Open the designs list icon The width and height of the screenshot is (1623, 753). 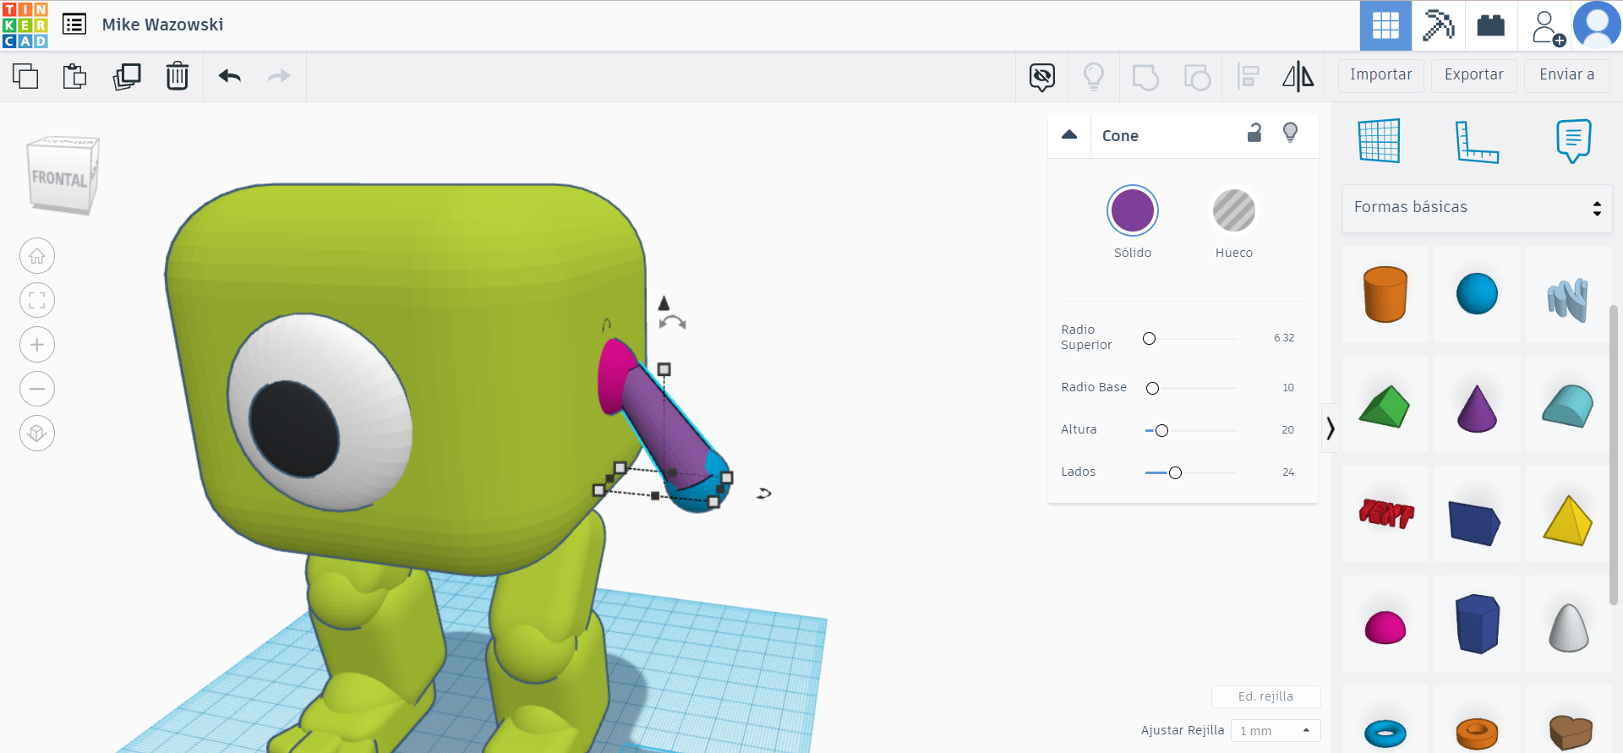pyautogui.click(x=74, y=25)
